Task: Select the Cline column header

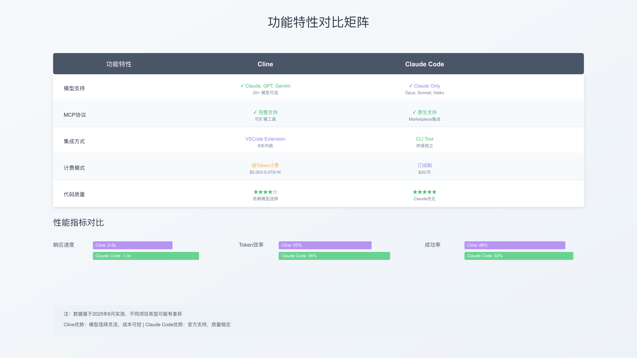Action: 265,64
